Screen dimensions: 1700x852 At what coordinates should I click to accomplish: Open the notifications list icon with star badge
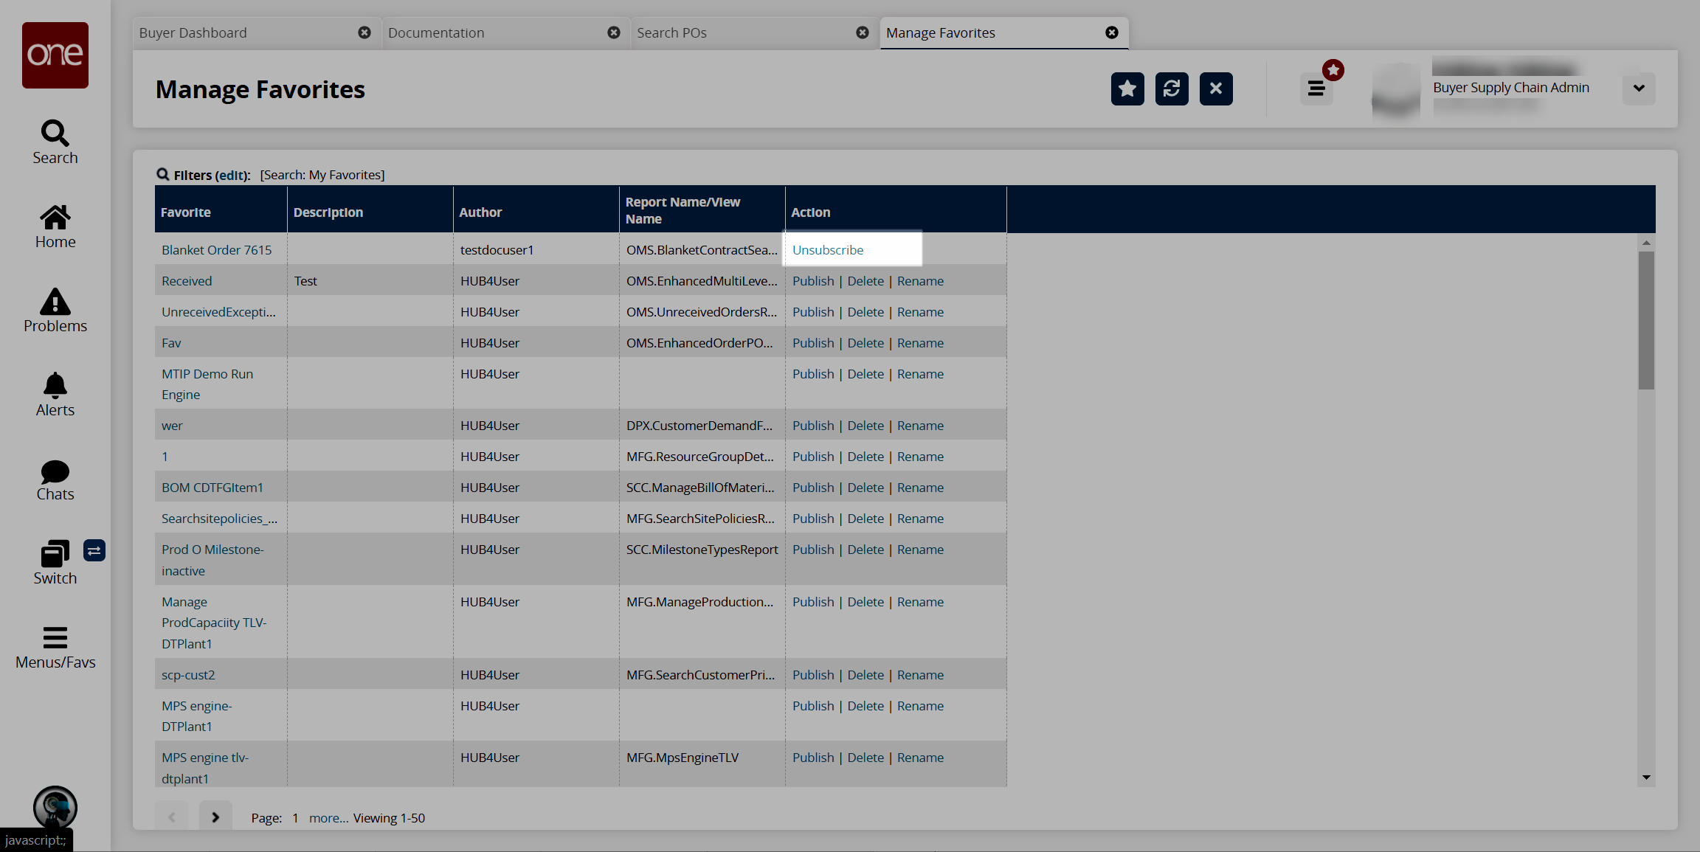[1316, 89]
